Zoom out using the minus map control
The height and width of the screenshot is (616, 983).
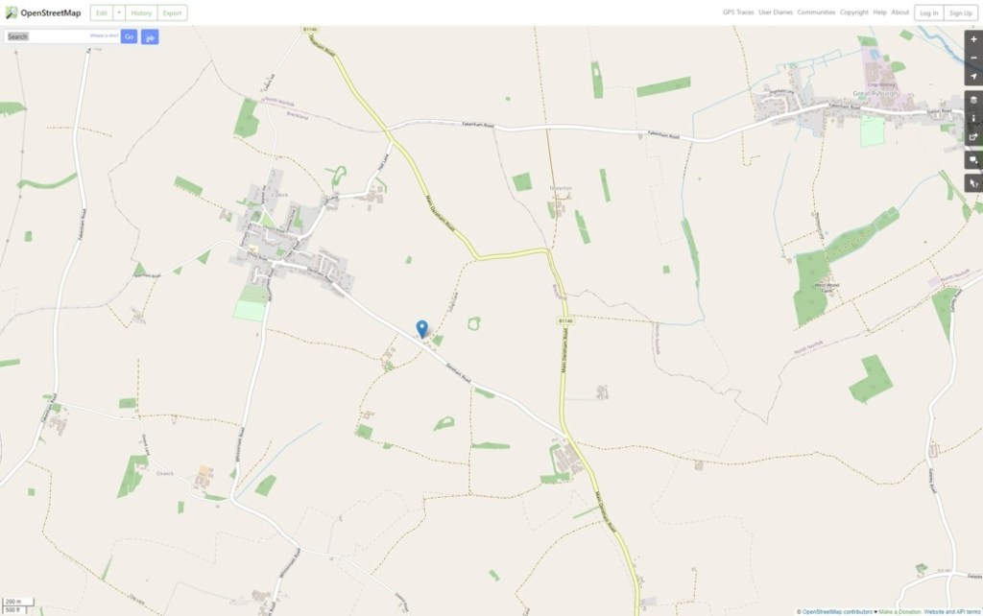tap(973, 58)
